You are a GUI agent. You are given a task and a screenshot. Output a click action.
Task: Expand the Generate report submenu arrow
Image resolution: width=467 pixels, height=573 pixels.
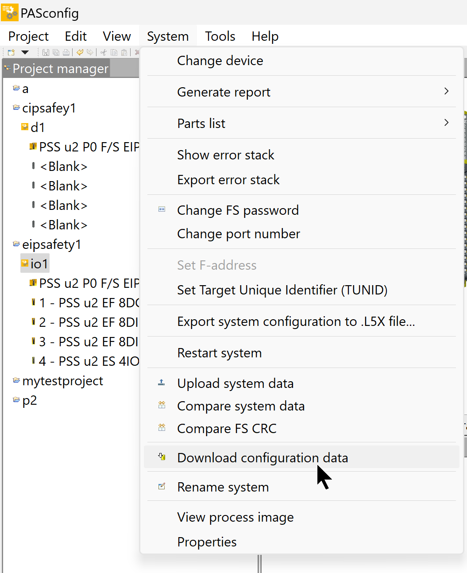(446, 91)
